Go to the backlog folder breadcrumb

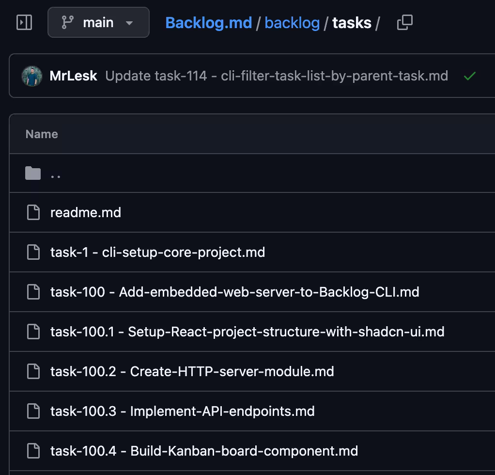pyautogui.click(x=292, y=23)
